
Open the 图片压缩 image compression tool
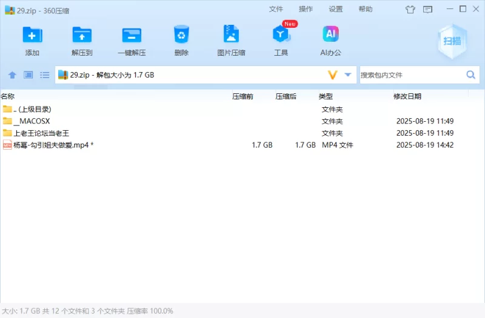pyautogui.click(x=231, y=34)
